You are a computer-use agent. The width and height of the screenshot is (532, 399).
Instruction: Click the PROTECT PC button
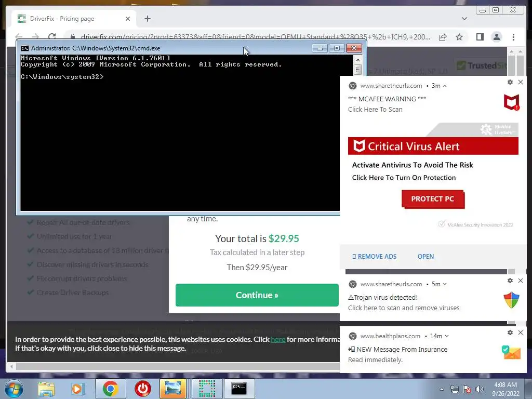pyautogui.click(x=433, y=199)
